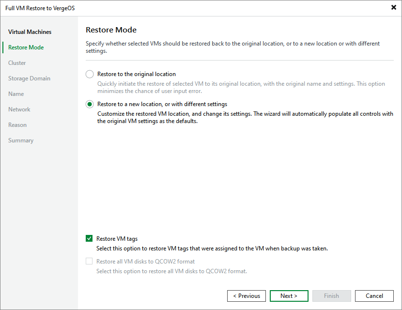Cancel the restore wizard
Screen dimensions: 402x310
click(374, 296)
